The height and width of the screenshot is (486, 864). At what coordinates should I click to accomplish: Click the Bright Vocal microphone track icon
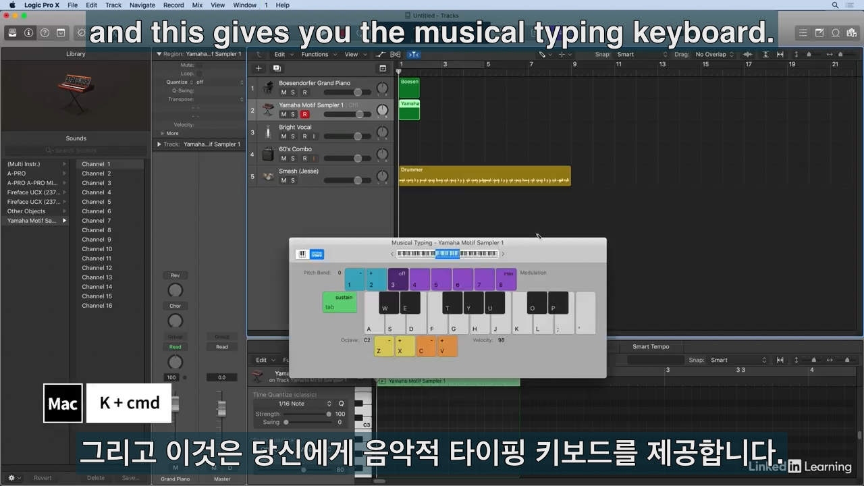[268, 132]
